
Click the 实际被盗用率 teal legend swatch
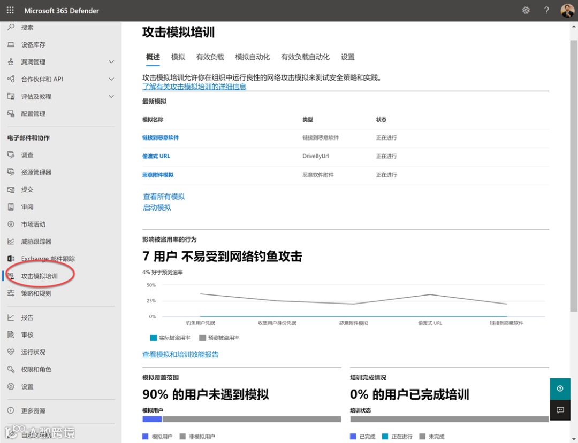[x=154, y=338]
